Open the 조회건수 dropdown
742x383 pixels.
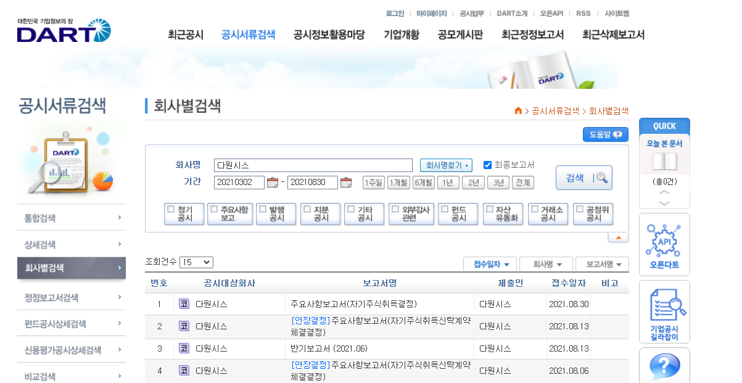196,262
